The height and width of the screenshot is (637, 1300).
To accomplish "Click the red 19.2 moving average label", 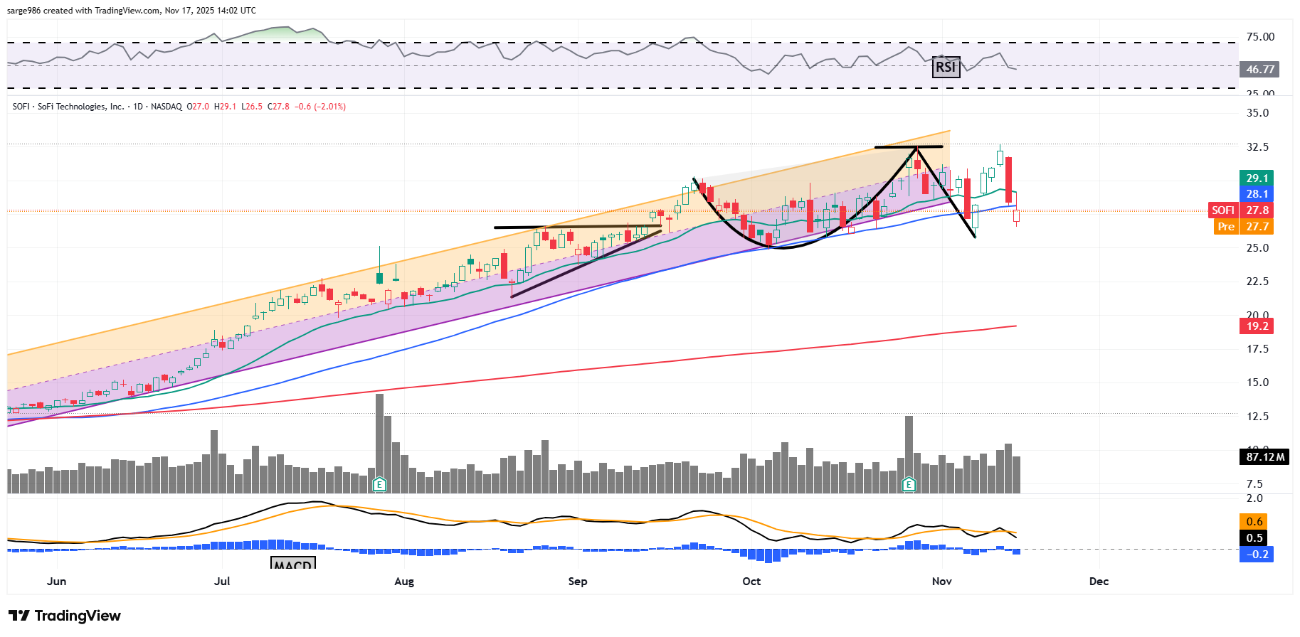I will pos(1256,326).
